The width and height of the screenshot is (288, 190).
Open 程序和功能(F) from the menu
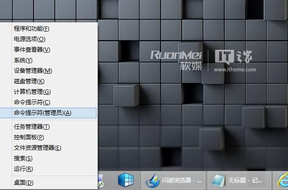click(x=48, y=29)
